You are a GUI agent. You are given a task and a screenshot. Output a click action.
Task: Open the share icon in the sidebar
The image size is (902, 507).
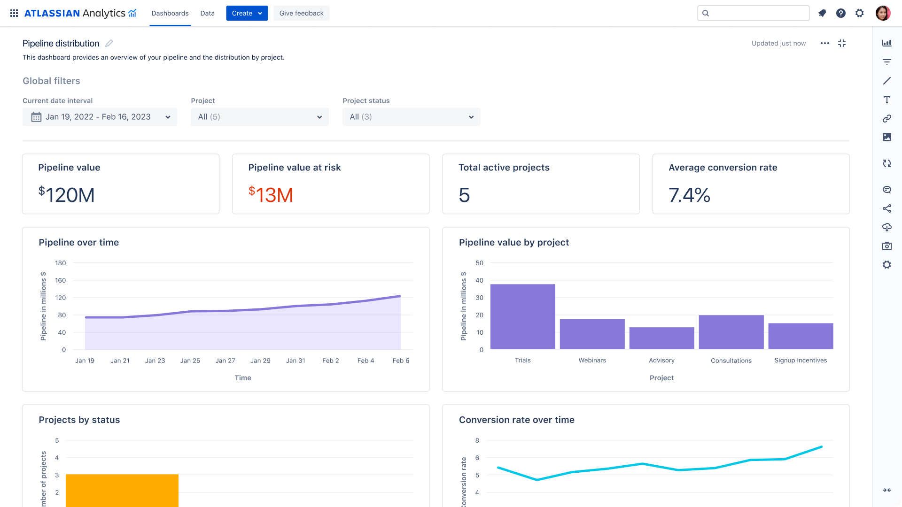pyautogui.click(x=886, y=208)
